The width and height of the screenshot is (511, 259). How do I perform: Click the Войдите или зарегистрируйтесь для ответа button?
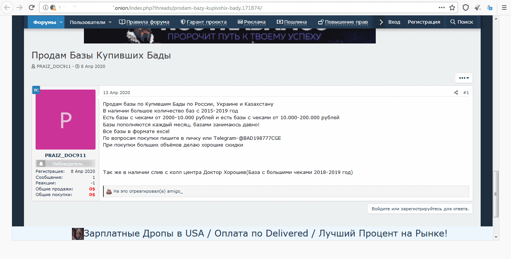pyautogui.click(x=420, y=209)
